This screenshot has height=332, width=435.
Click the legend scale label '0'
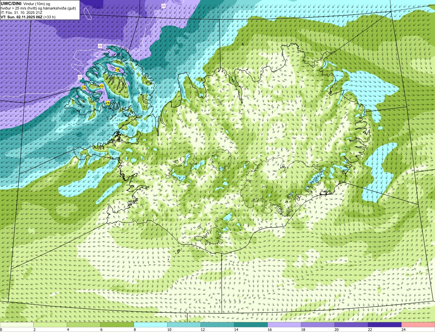click(1, 329)
